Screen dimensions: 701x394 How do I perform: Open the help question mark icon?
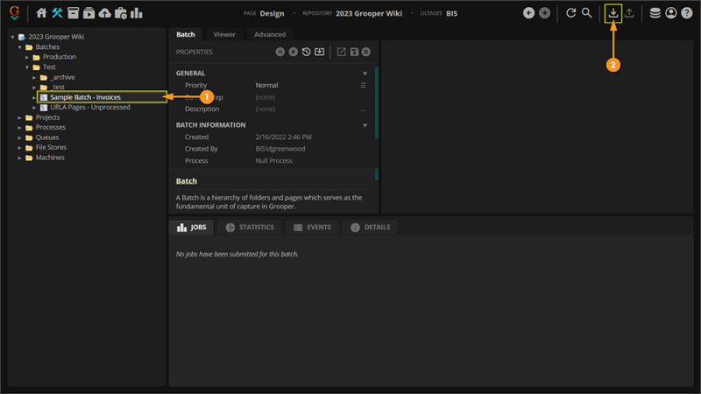tap(687, 13)
